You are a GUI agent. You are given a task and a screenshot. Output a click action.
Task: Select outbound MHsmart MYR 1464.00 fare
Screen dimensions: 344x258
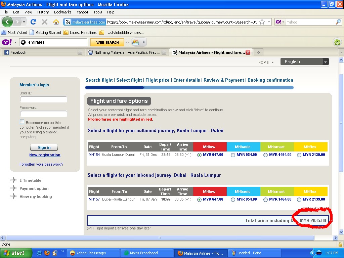pos(265,155)
